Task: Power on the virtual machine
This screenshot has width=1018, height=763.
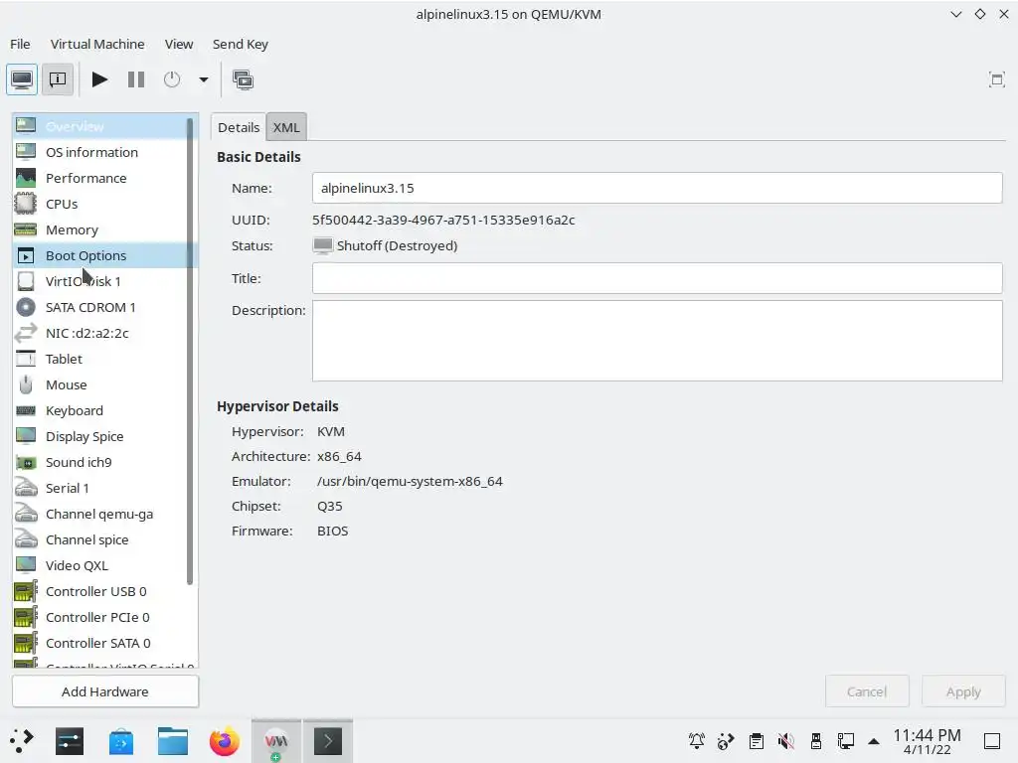Action: [99, 79]
